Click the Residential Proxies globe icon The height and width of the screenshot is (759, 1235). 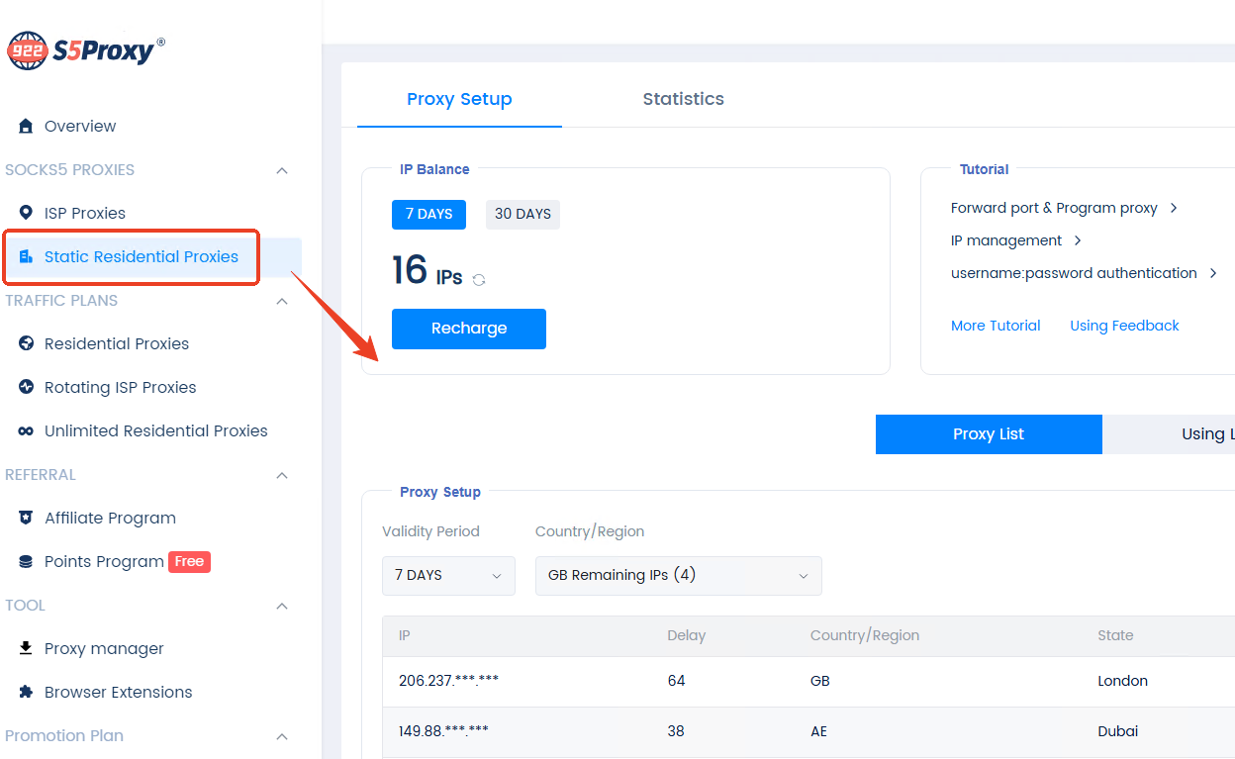point(27,343)
